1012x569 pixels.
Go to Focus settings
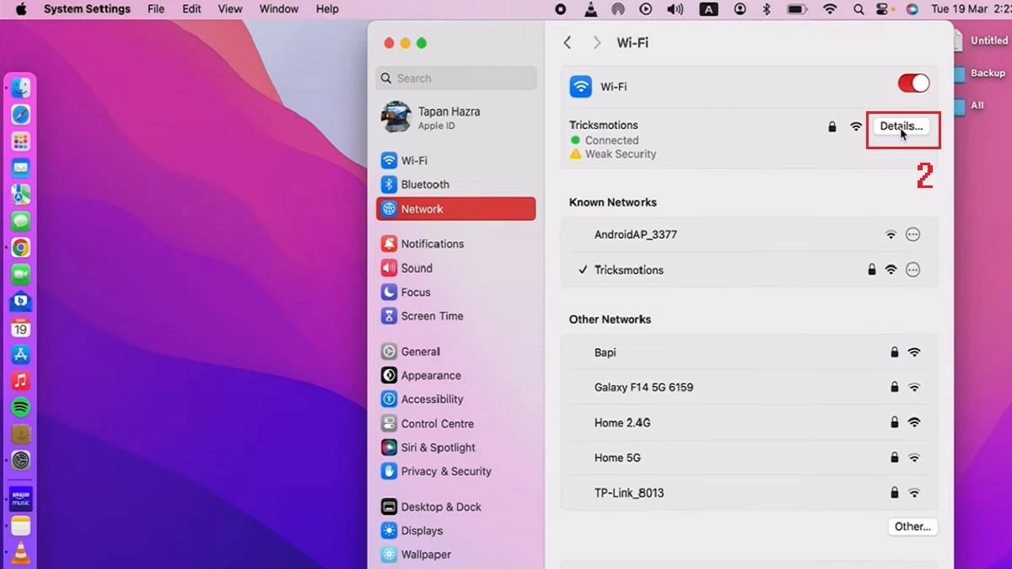tap(416, 293)
